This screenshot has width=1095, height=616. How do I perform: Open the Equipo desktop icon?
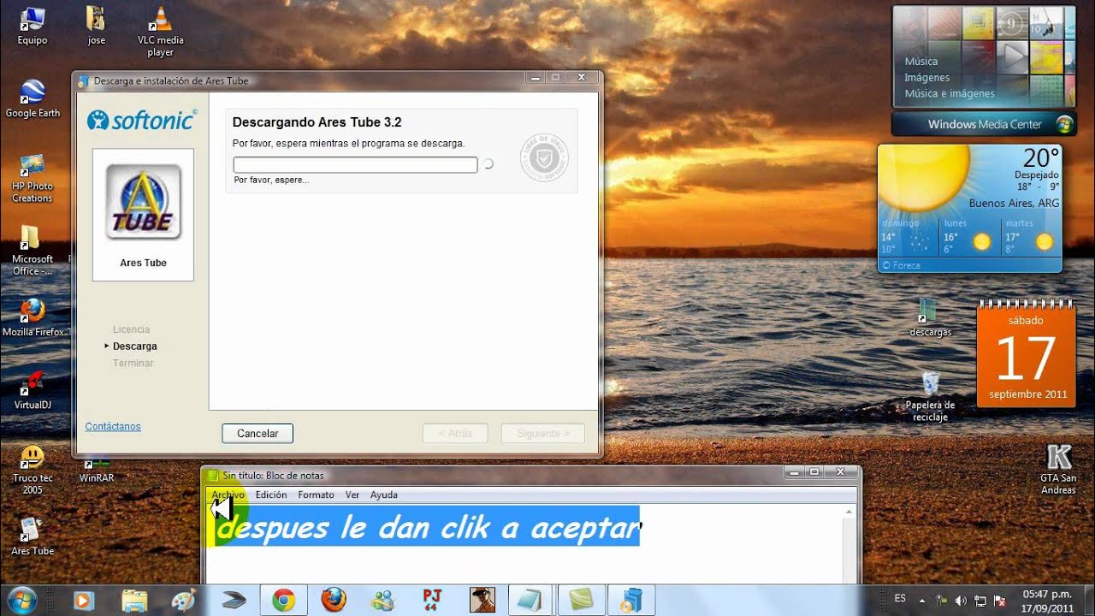click(33, 26)
